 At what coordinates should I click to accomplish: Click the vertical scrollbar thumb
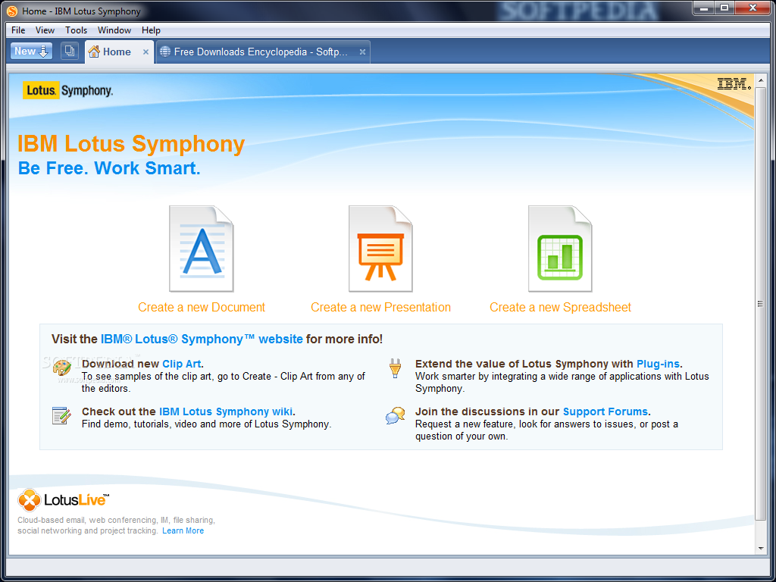pyautogui.click(x=761, y=303)
